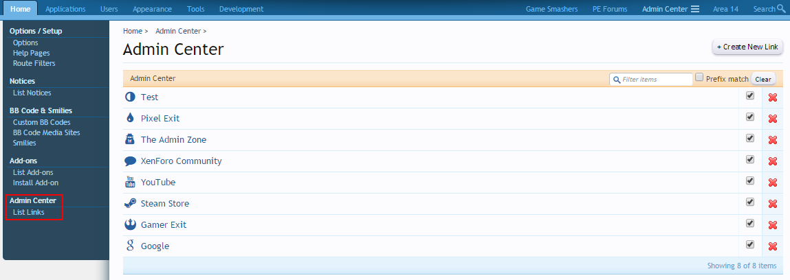Open the Test link entry
Image resolution: width=790 pixels, height=280 pixels.
coord(150,97)
